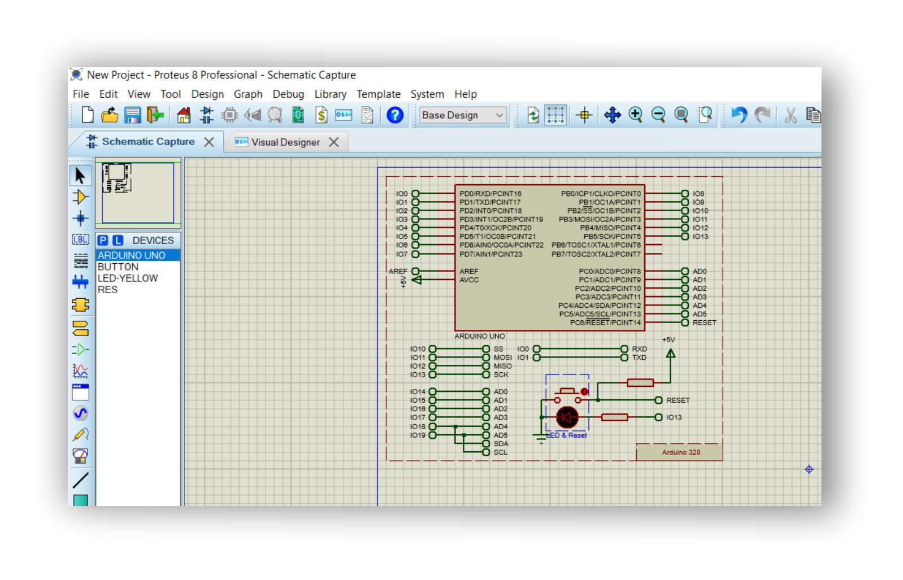This screenshot has width=903, height=580.
Task: Click the L library manage button
Action: [118, 240]
